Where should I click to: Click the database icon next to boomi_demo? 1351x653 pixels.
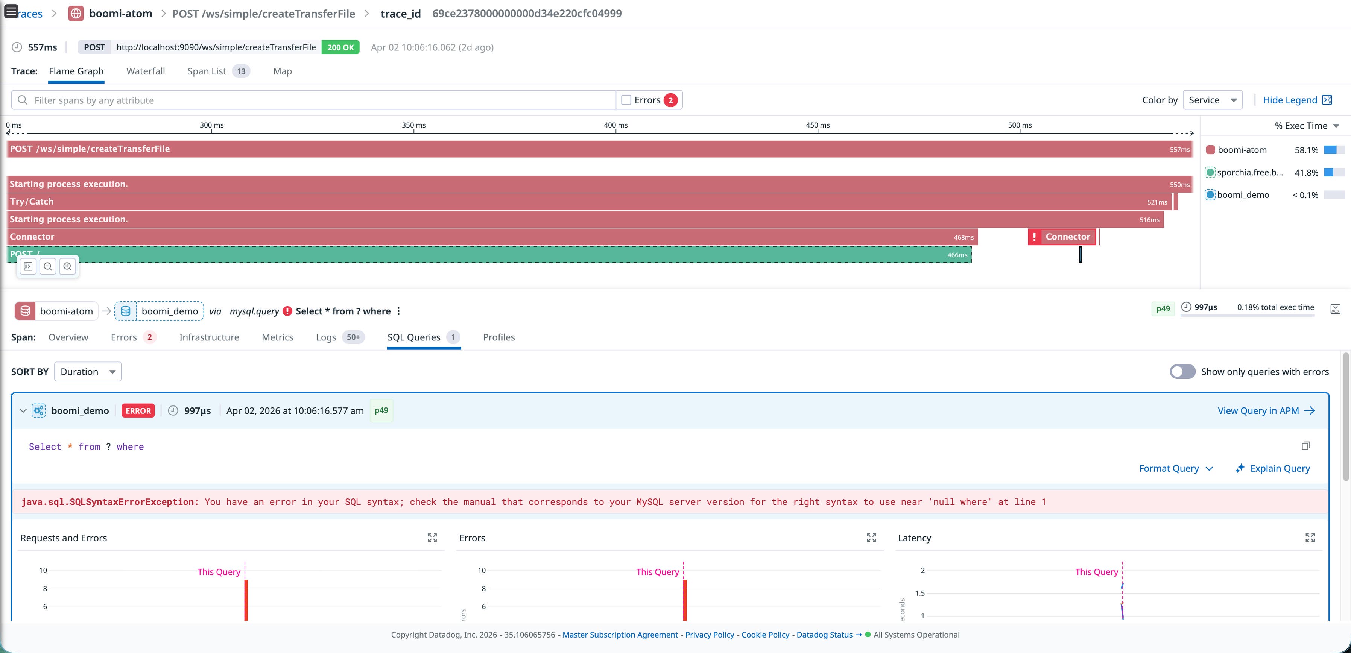tap(126, 310)
